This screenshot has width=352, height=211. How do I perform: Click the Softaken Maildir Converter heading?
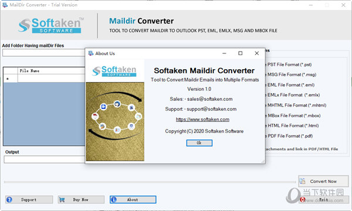tap(204, 71)
